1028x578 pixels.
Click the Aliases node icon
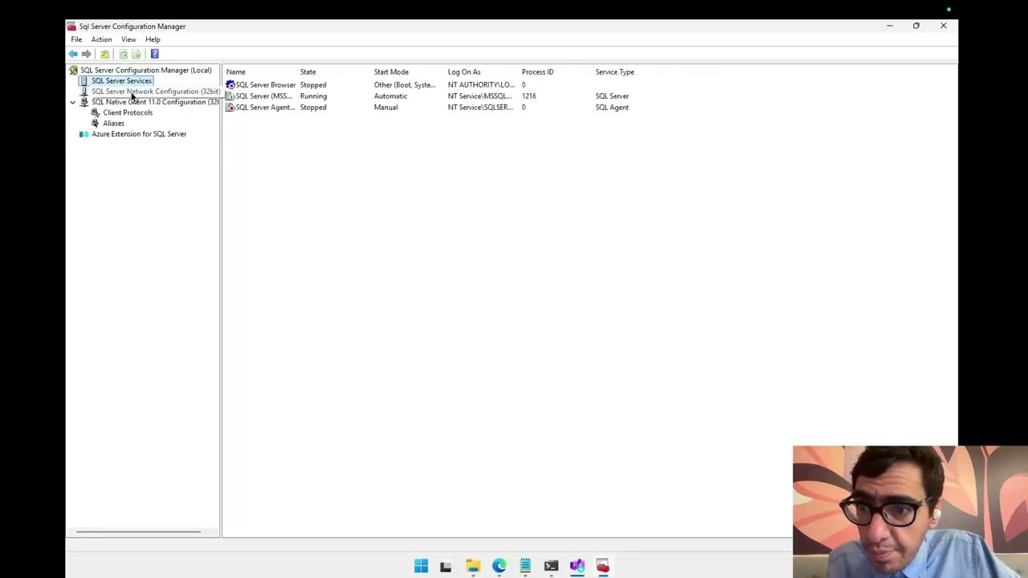(x=96, y=123)
